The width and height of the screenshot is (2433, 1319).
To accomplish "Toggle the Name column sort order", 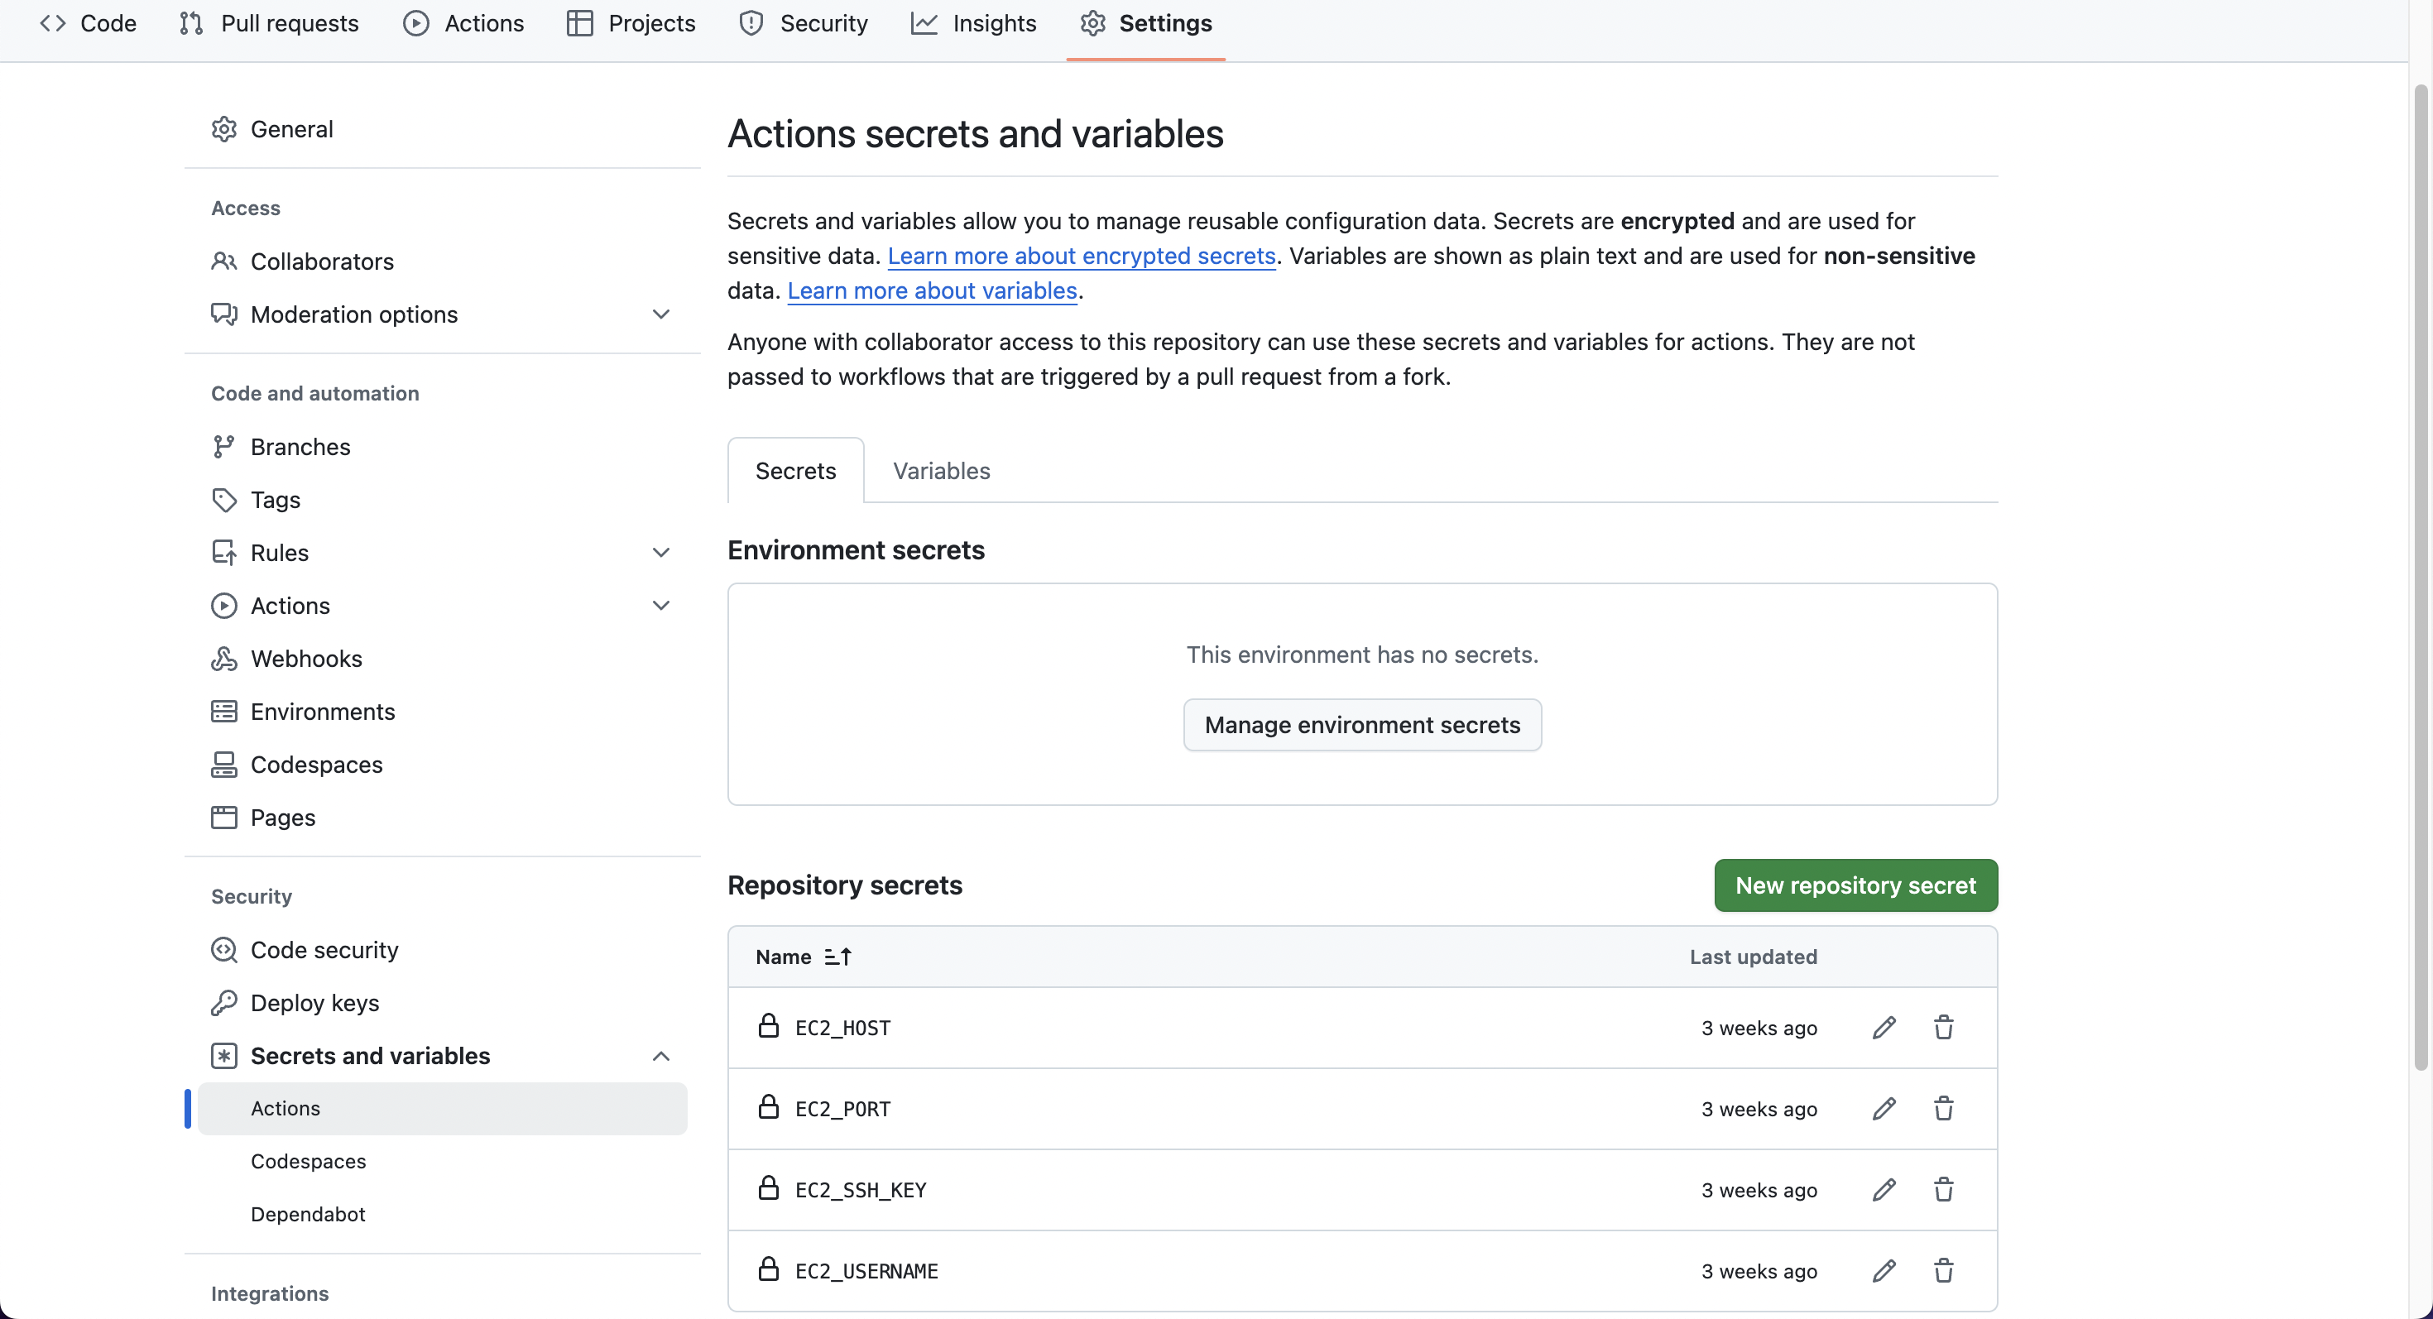I will point(837,957).
